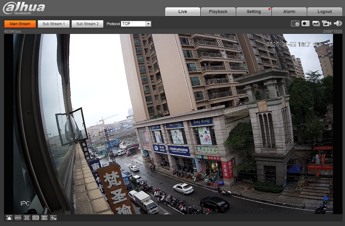Set video to 100% original size
The height and width of the screenshot is (226, 345).
pyautogui.click(x=18, y=218)
